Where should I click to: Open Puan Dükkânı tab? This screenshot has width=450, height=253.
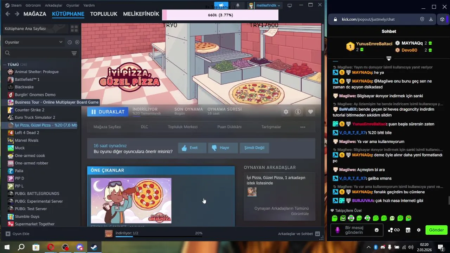click(229, 127)
